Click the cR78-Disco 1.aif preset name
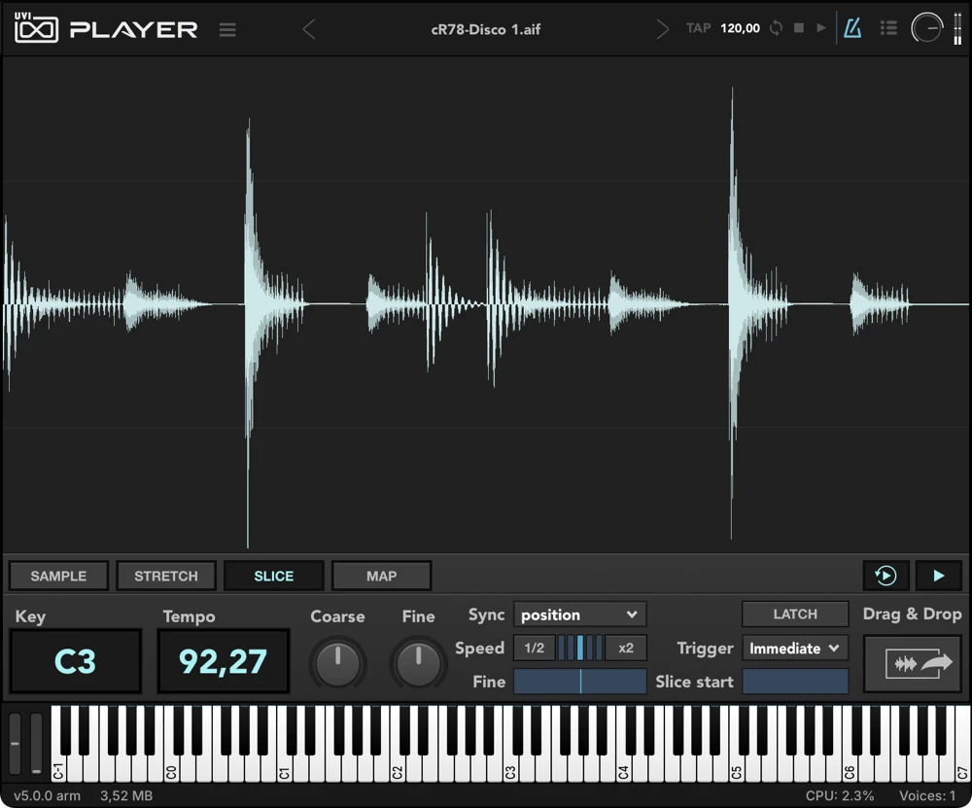Image resolution: width=972 pixels, height=808 pixels. (x=485, y=29)
